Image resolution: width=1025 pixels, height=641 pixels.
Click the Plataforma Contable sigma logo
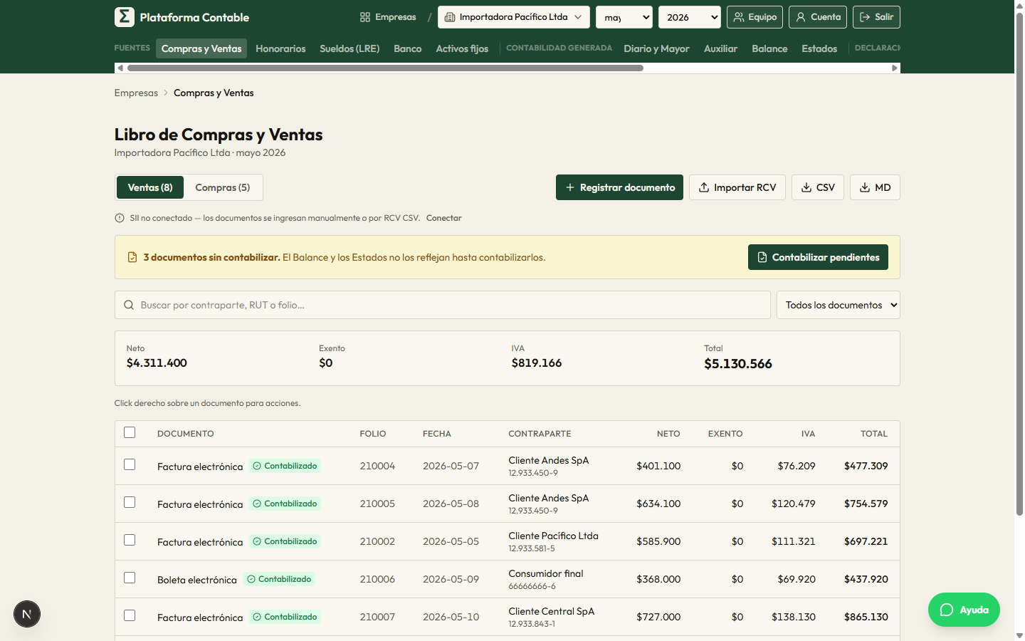(125, 17)
